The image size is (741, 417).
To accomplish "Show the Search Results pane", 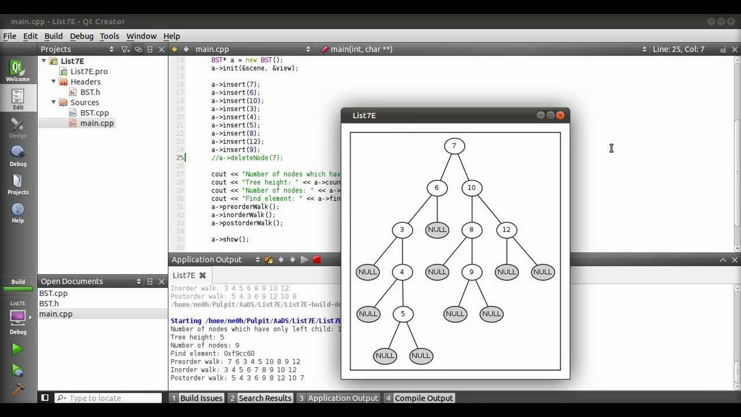I will pos(260,398).
